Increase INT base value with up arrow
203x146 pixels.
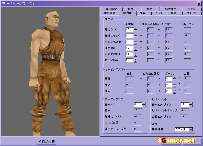tap(136, 47)
